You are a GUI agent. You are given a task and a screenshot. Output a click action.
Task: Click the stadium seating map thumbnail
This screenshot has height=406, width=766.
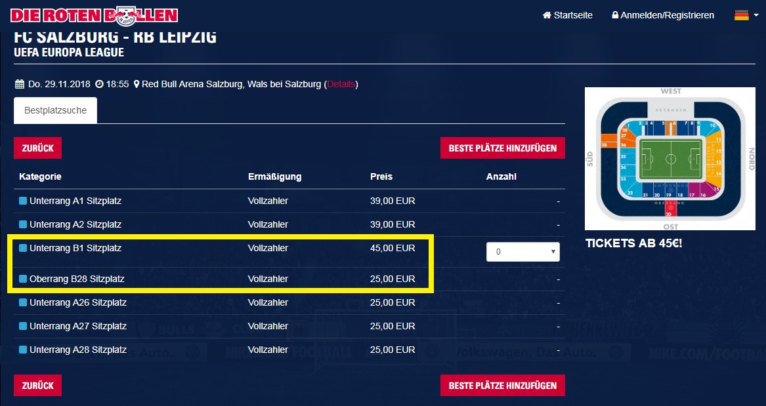click(670, 159)
